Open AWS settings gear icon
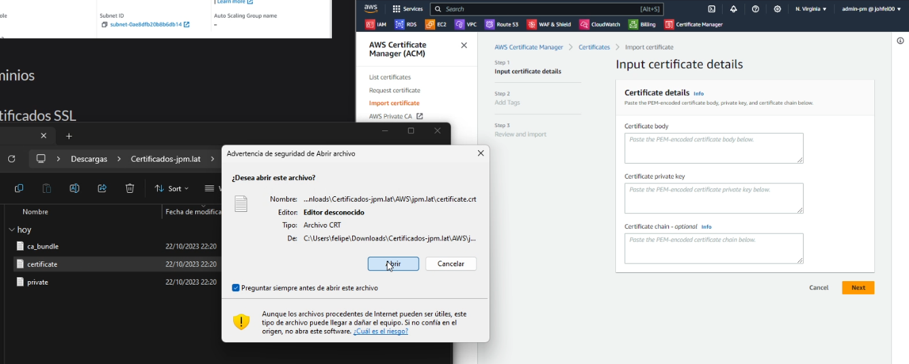The image size is (909, 364). click(x=777, y=9)
